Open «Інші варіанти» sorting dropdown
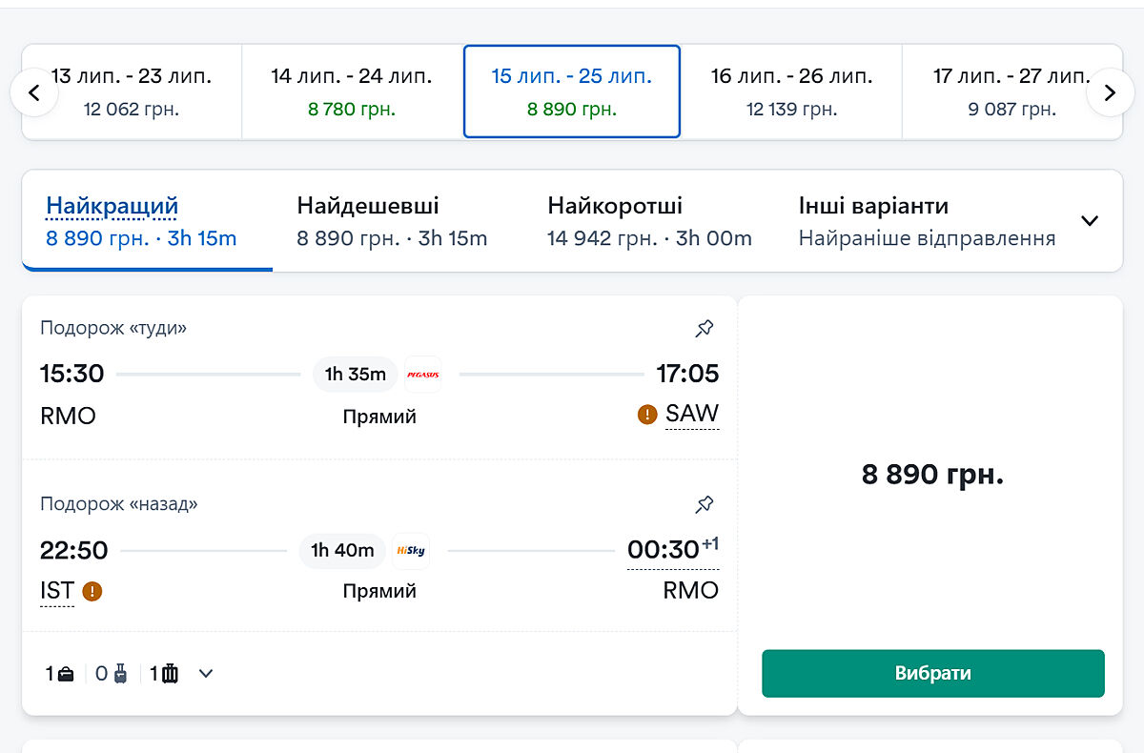This screenshot has height=753, width=1144. click(x=1089, y=221)
